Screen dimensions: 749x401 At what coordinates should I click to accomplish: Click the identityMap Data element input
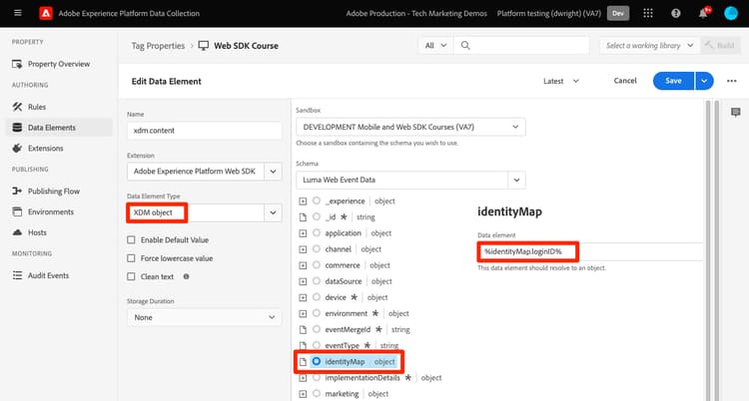tap(590, 251)
